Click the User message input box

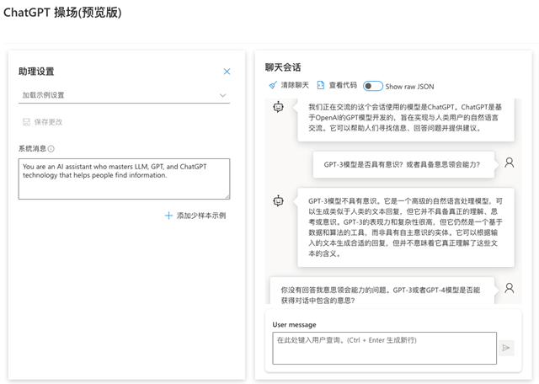(x=384, y=348)
